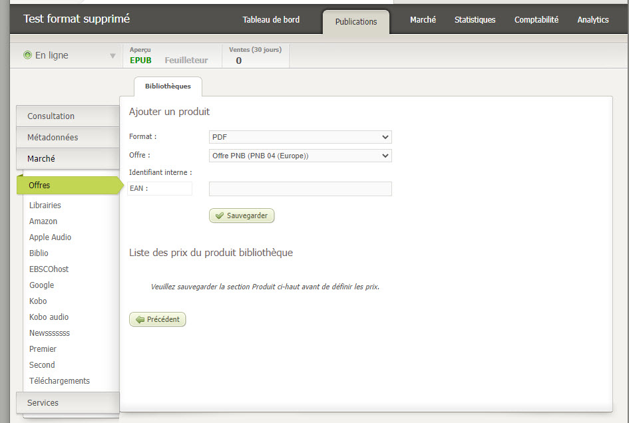Open the Analytics tab
Image resolution: width=629 pixels, height=423 pixels.
pyautogui.click(x=592, y=20)
